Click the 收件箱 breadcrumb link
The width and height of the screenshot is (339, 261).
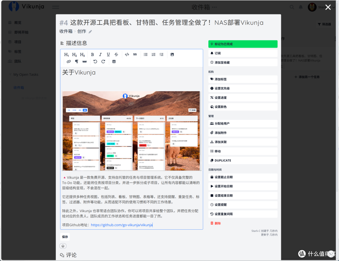[66, 31]
